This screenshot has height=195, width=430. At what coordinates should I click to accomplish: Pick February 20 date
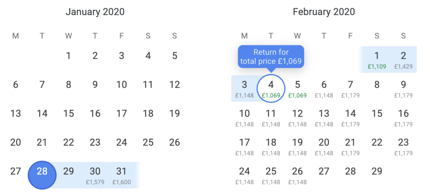(x=324, y=146)
